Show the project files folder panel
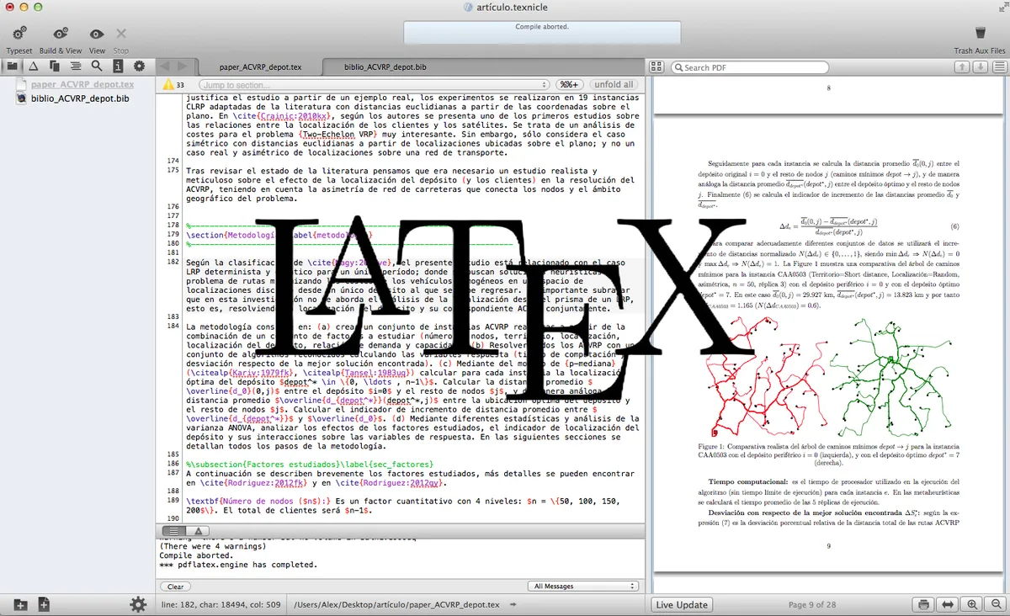Screen dimensions: 1010x616 pyautogui.click(x=12, y=66)
